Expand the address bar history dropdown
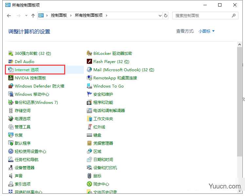 160,16
